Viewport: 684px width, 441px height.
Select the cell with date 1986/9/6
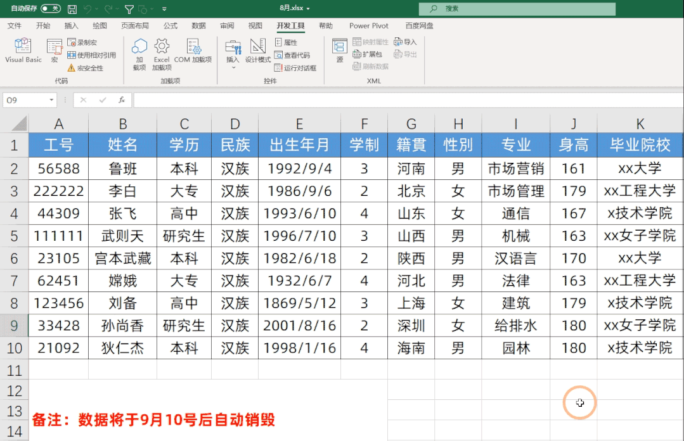coord(299,191)
